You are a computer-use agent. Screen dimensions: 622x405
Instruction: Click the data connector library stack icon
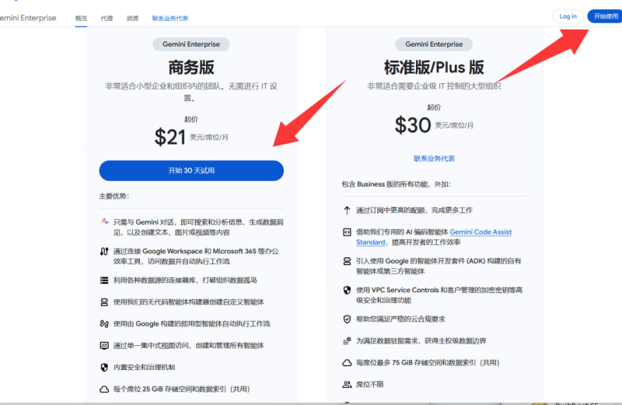pyautogui.click(x=104, y=280)
